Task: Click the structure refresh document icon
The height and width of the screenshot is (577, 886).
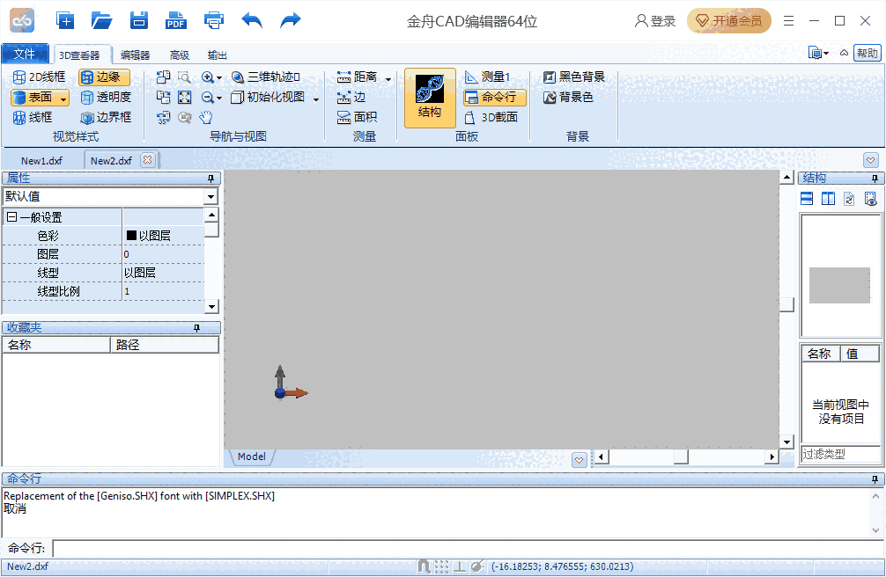Action: coord(849,199)
